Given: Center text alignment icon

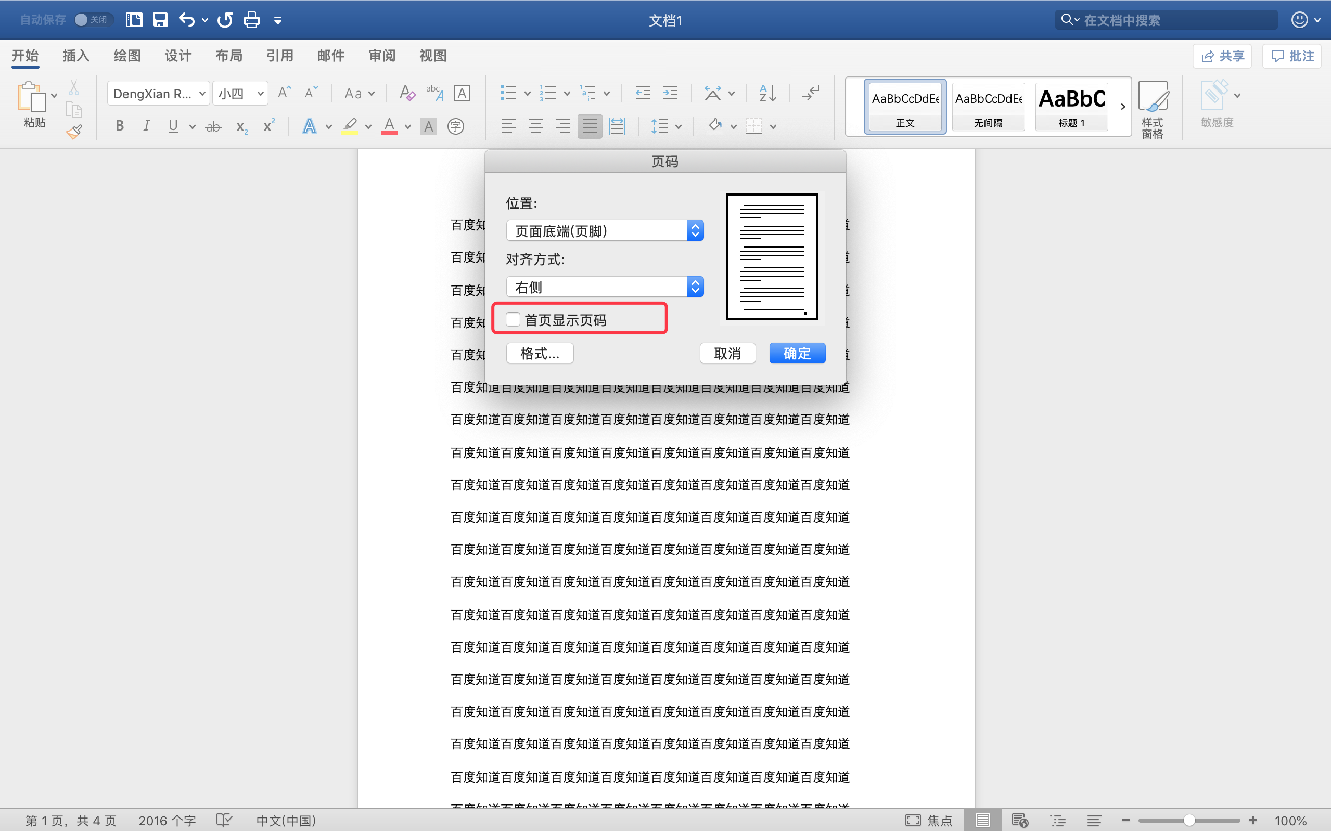Looking at the screenshot, I should tap(535, 126).
